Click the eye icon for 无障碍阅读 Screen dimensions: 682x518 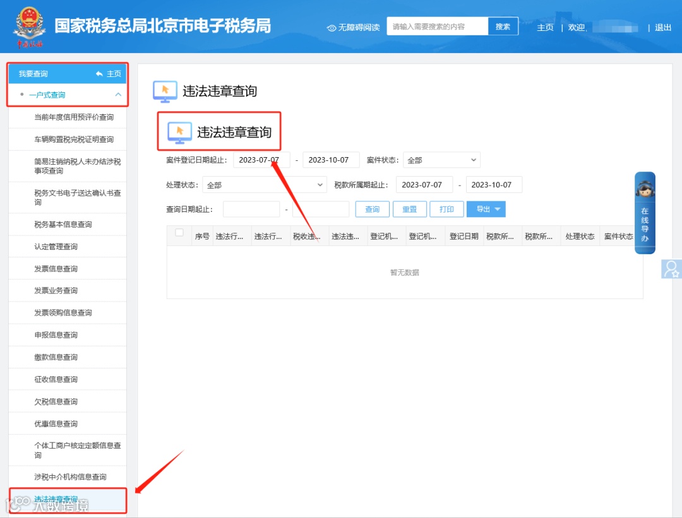tap(332, 28)
